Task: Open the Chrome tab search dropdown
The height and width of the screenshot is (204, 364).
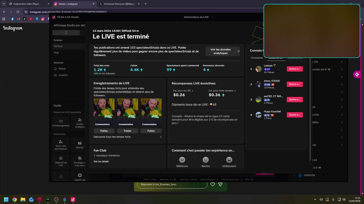Action: 4,4
